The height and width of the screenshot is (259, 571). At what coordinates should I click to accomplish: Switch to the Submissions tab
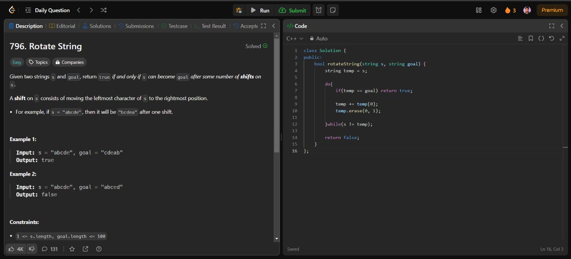point(136,26)
